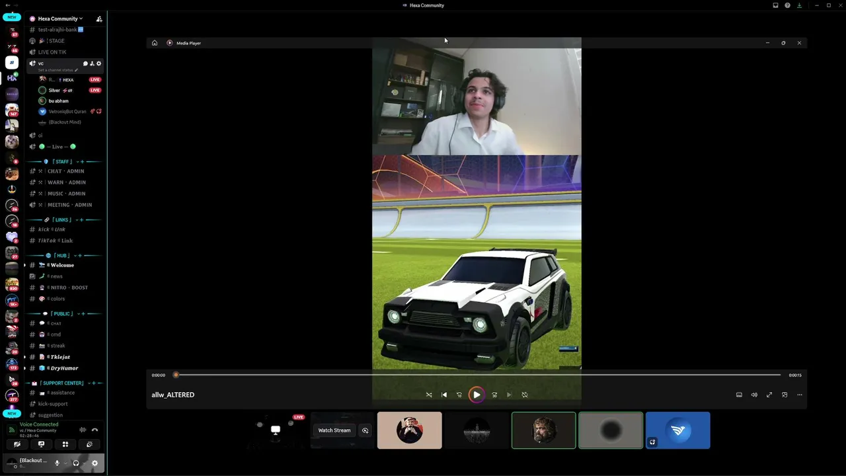Collapse the LINKS category
This screenshot has width=846, height=476.
(63, 219)
